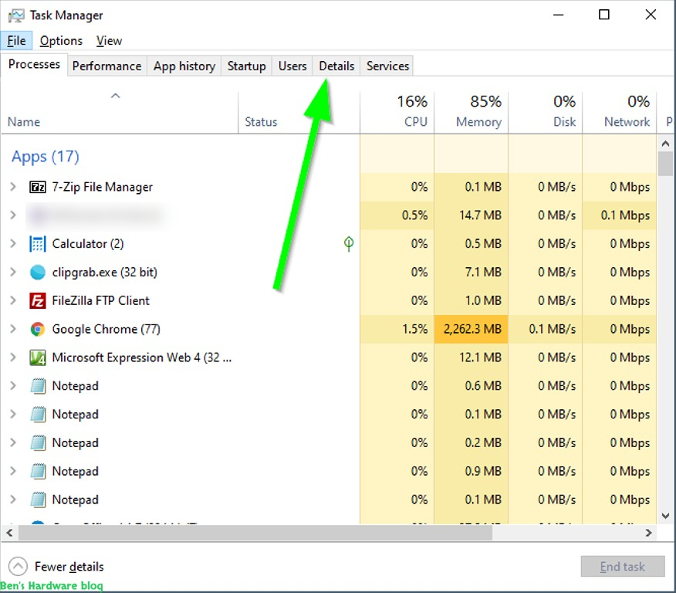The height and width of the screenshot is (593, 676).
Task: Expand the 7-Zip File Manager row
Action: [x=13, y=187]
